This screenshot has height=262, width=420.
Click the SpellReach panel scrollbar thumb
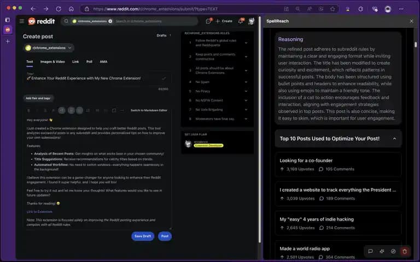[x=416, y=44]
